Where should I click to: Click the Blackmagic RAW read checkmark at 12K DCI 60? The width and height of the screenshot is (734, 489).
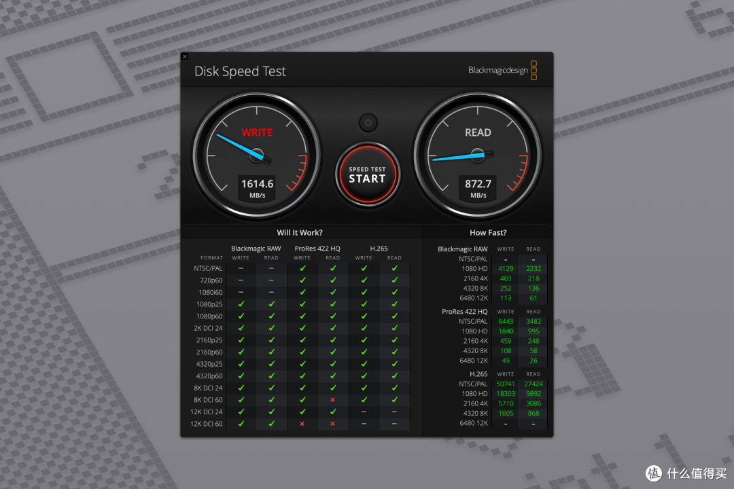click(271, 424)
